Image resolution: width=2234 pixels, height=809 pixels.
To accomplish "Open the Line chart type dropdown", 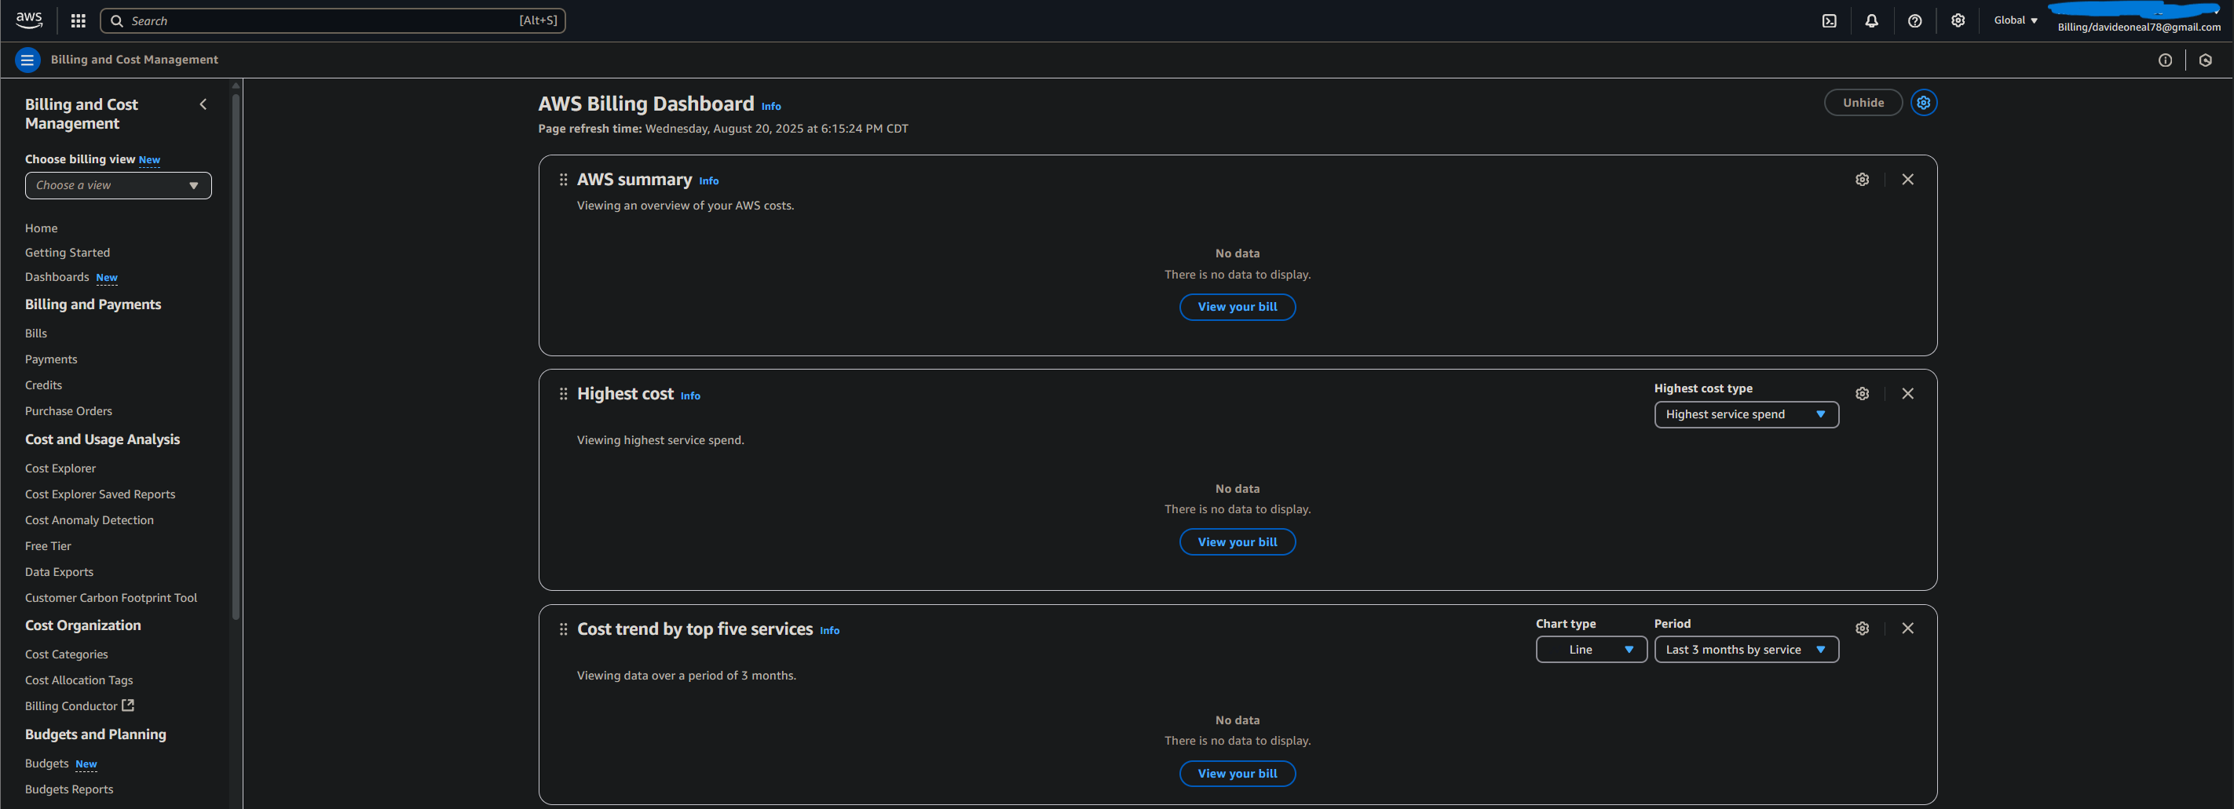I will pyautogui.click(x=1592, y=650).
